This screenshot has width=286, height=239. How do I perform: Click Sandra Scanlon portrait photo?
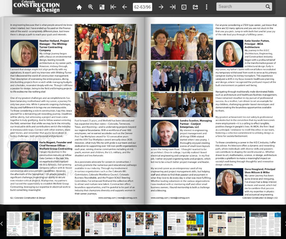(x=165, y=134)
